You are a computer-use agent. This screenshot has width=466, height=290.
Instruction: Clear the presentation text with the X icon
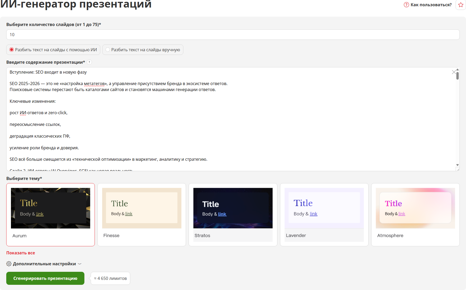(454, 72)
